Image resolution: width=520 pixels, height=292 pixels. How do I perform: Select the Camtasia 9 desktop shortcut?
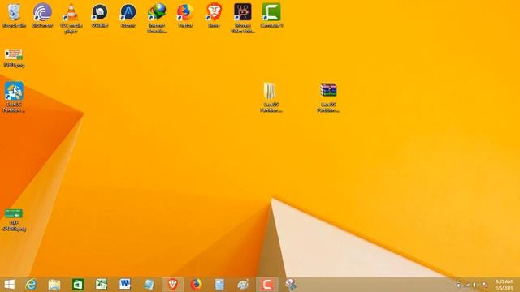coord(271,15)
